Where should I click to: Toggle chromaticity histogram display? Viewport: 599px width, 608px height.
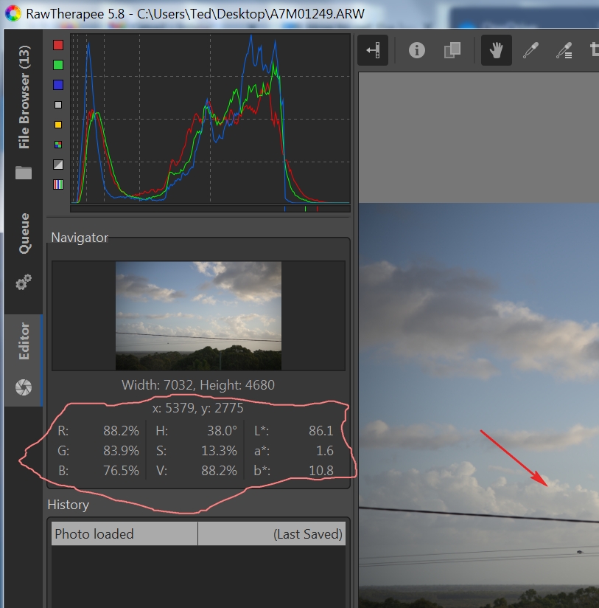point(58,125)
